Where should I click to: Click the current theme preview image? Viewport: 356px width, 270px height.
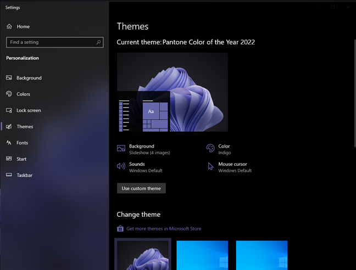pos(173,92)
